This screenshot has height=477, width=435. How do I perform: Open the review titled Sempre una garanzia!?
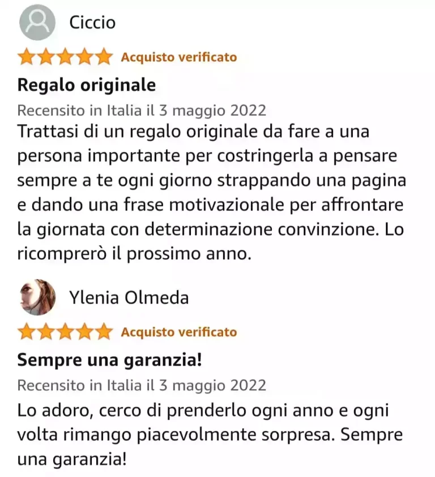[109, 360]
